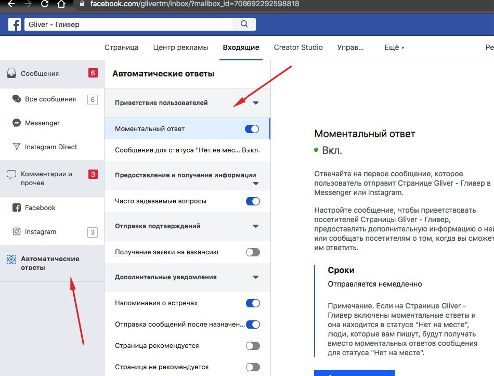Enable Страница рекомендуется switch
Screen dimensions: 494x376
(253, 346)
